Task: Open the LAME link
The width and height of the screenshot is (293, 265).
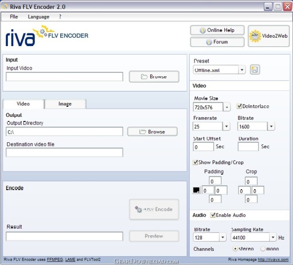Action: tap(70, 259)
